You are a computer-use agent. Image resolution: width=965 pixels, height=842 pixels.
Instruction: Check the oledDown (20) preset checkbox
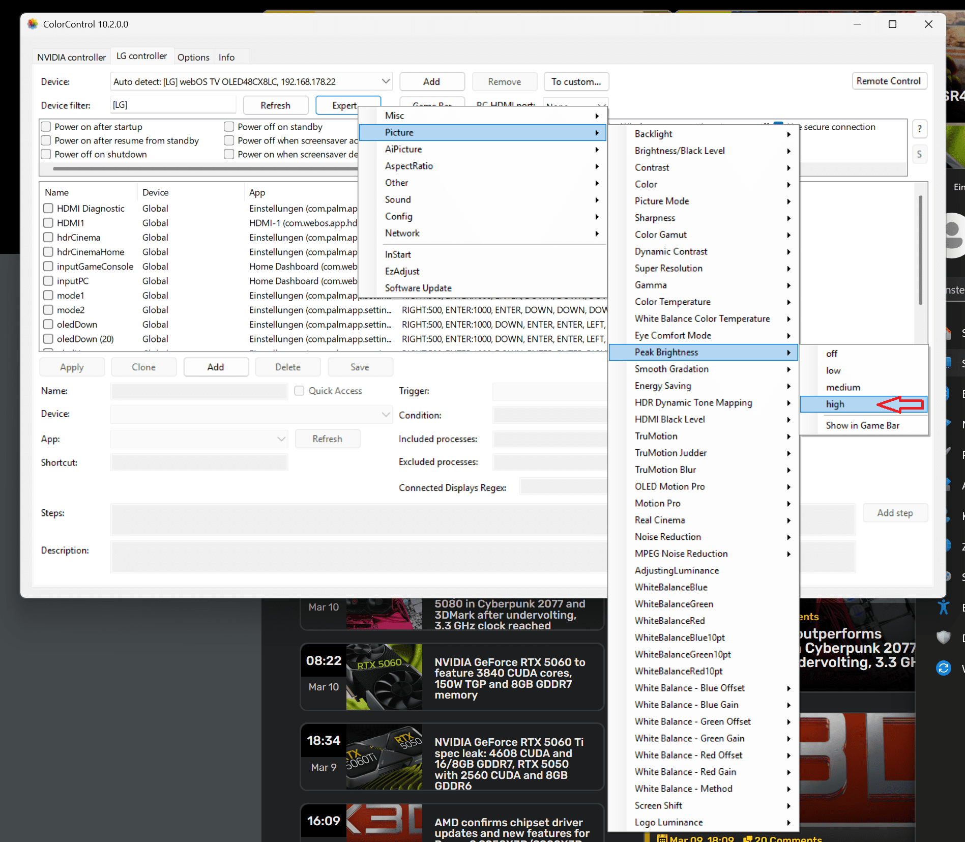[x=48, y=339]
